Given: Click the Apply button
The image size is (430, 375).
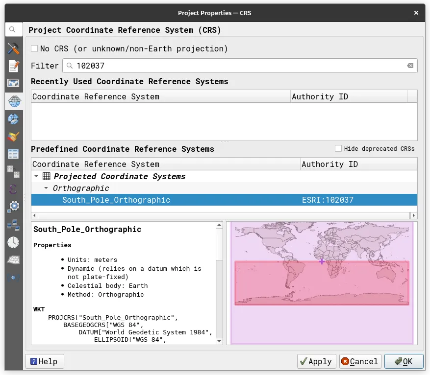Looking at the screenshot, I should [316, 361].
